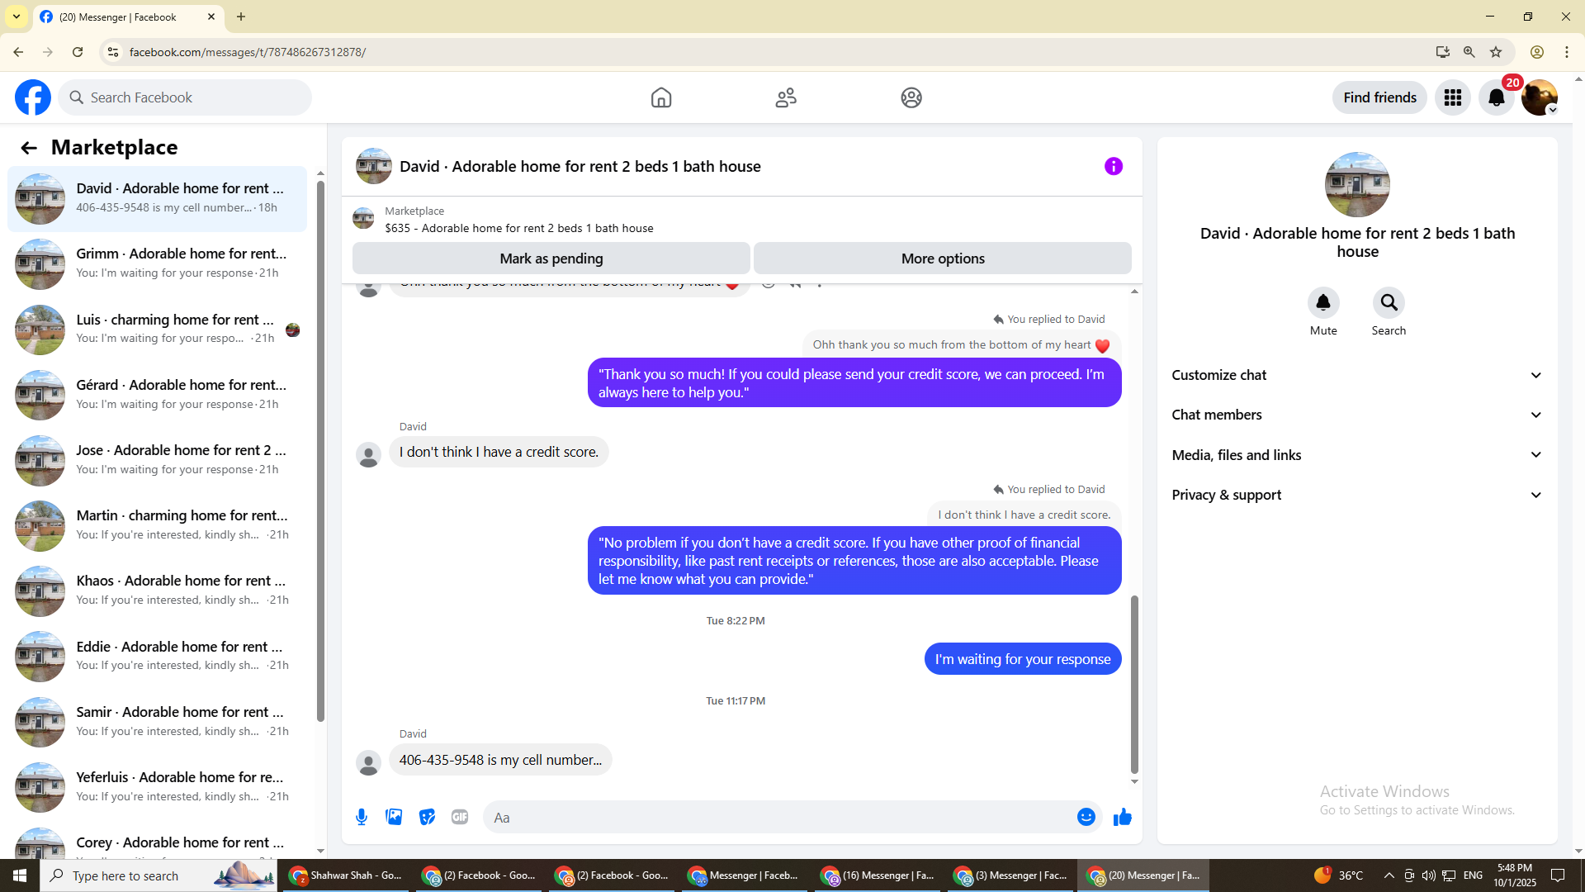This screenshot has width=1585, height=892.
Task: Select the David conversation in list
Action: (157, 198)
